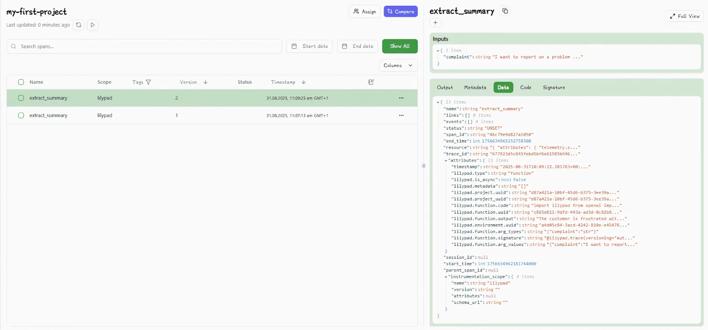Check the version 1 extract_summary row checkbox

click(x=21, y=115)
